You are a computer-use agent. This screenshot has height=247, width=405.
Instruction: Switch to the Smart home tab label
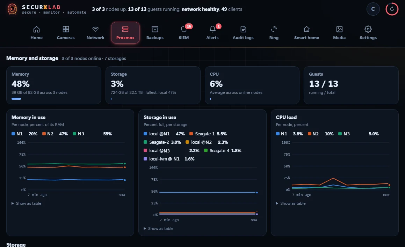click(x=306, y=38)
